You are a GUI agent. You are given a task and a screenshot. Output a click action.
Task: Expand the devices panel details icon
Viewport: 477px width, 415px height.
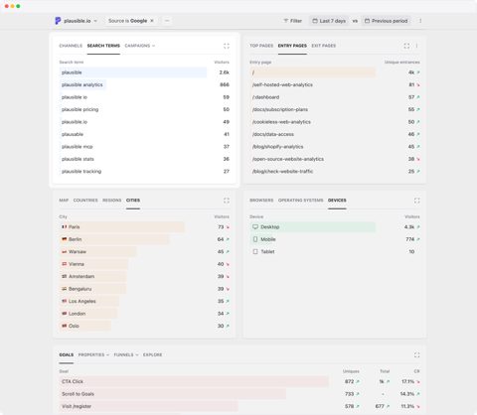point(417,201)
